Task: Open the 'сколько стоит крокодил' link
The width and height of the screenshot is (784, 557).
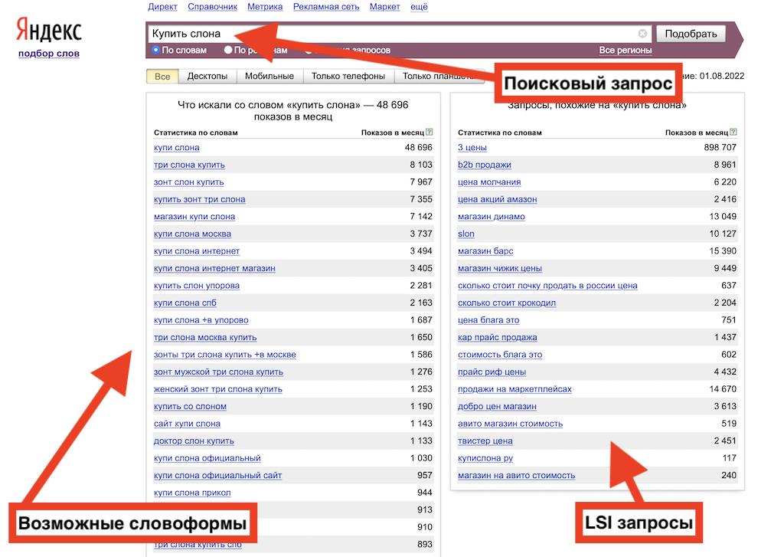Action: point(507,303)
